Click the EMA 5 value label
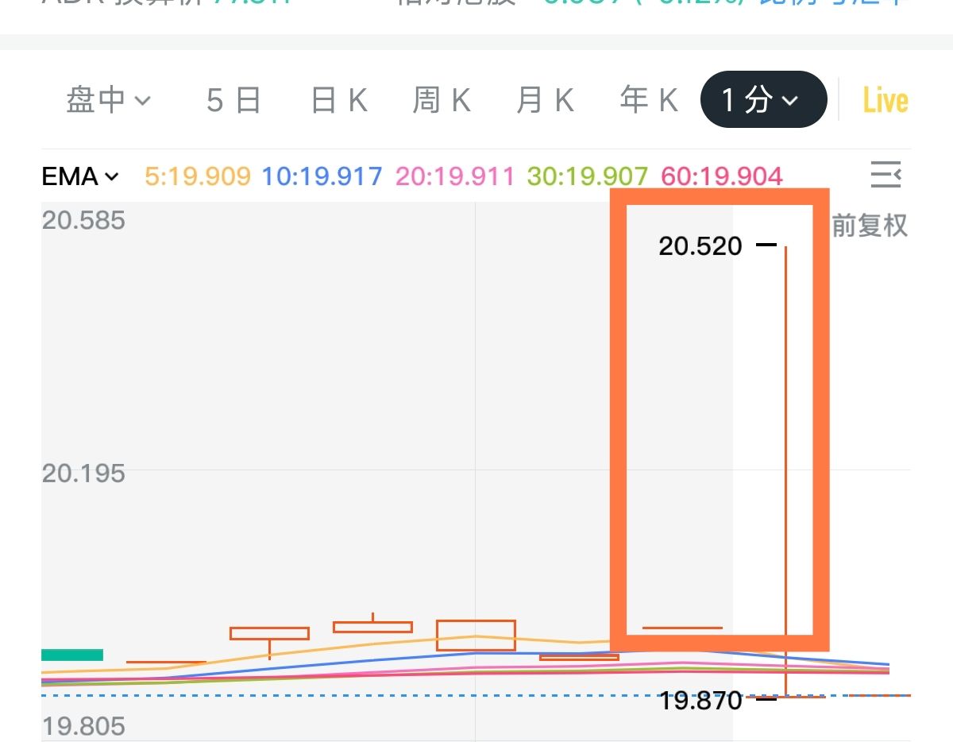The width and height of the screenshot is (953, 742). click(198, 176)
